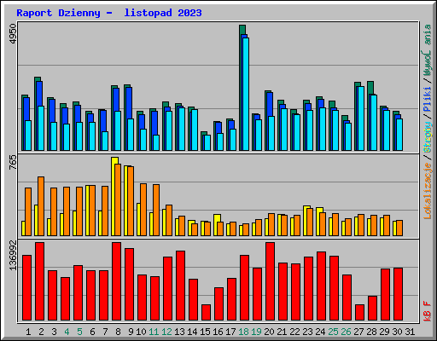Click the orange bar for day 9
437x341 pixels.
[x=131, y=201]
